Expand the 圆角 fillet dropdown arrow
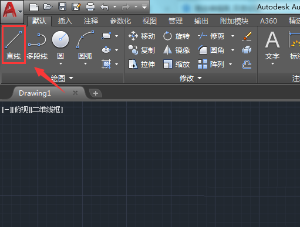Screen dimensions: 300x227 [x=232, y=50]
